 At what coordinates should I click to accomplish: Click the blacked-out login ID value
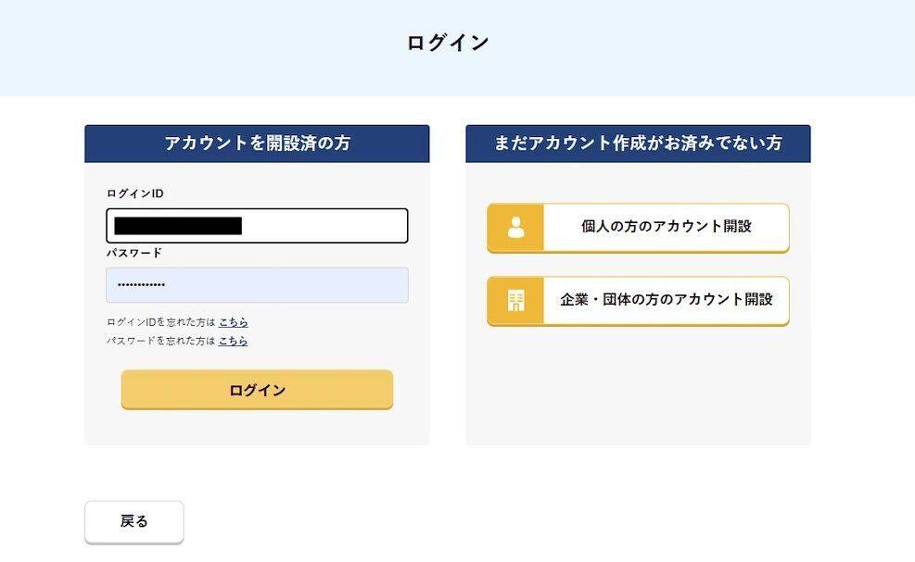click(177, 226)
